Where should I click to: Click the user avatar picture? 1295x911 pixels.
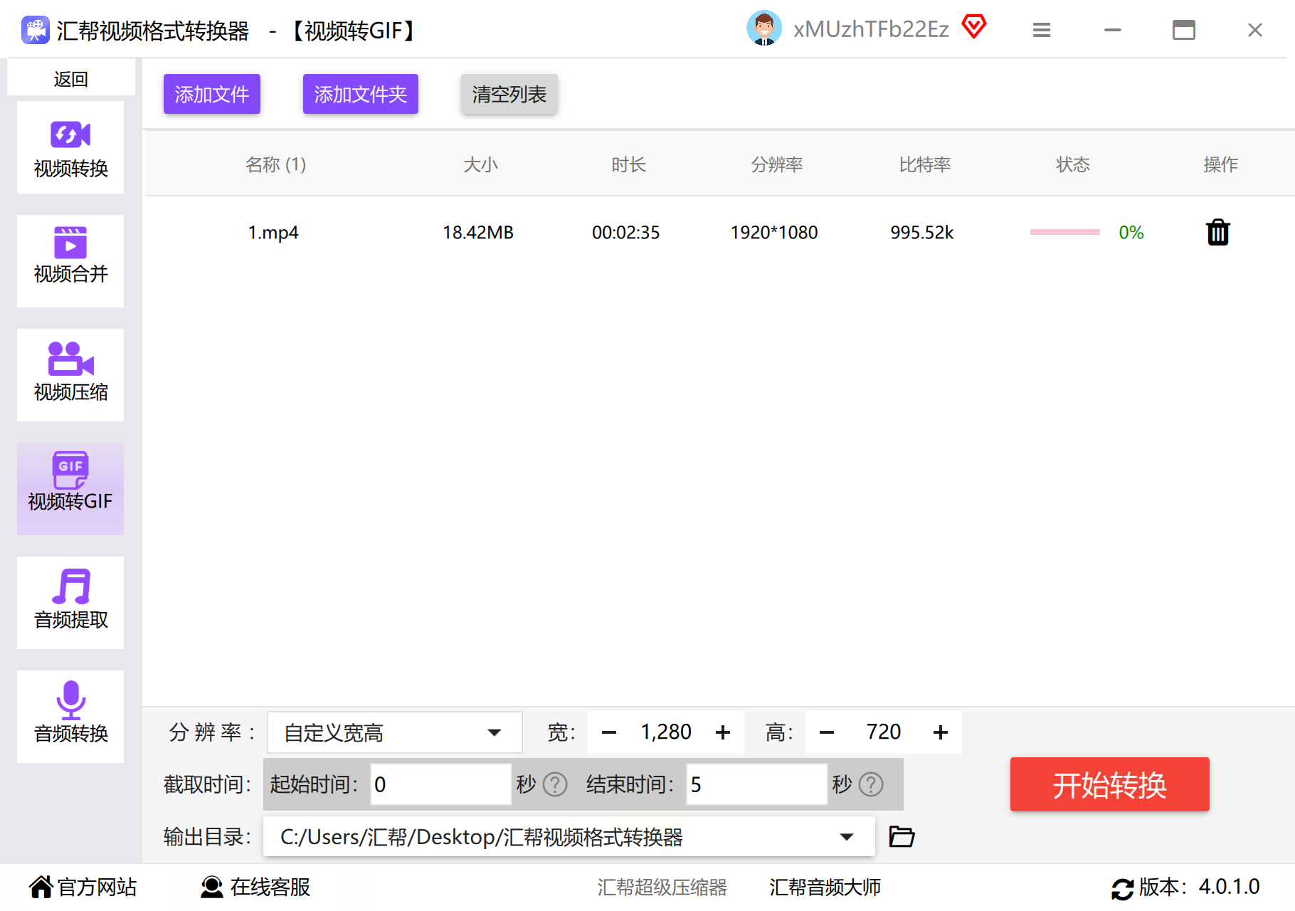pos(763,28)
